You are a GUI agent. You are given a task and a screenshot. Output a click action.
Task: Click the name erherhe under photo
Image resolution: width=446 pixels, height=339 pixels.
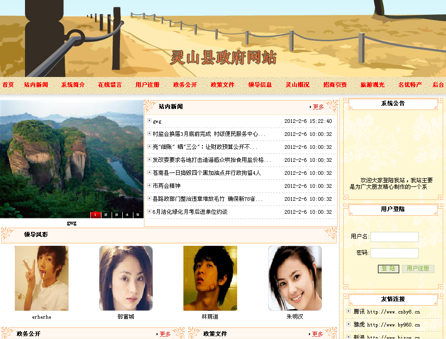coord(42,317)
